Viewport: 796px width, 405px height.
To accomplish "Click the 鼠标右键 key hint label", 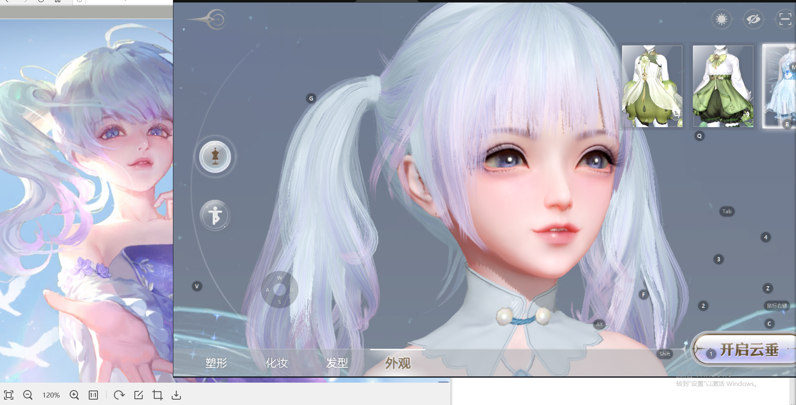I will click(x=777, y=306).
